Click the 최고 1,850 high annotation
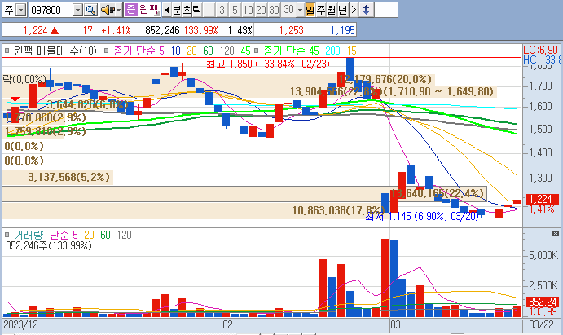The width and height of the screenshot is (563, 335). [268, 64]
